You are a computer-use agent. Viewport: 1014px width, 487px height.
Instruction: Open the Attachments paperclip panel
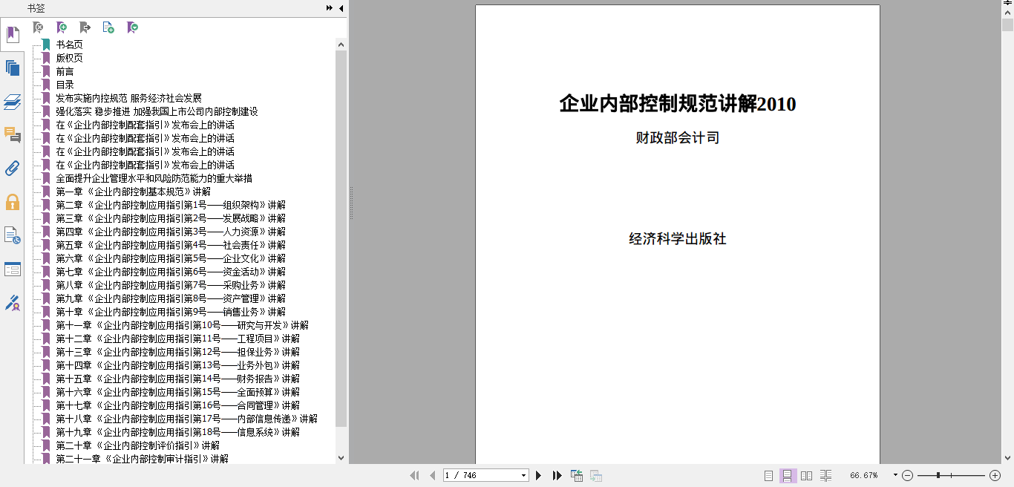[13, 169]
